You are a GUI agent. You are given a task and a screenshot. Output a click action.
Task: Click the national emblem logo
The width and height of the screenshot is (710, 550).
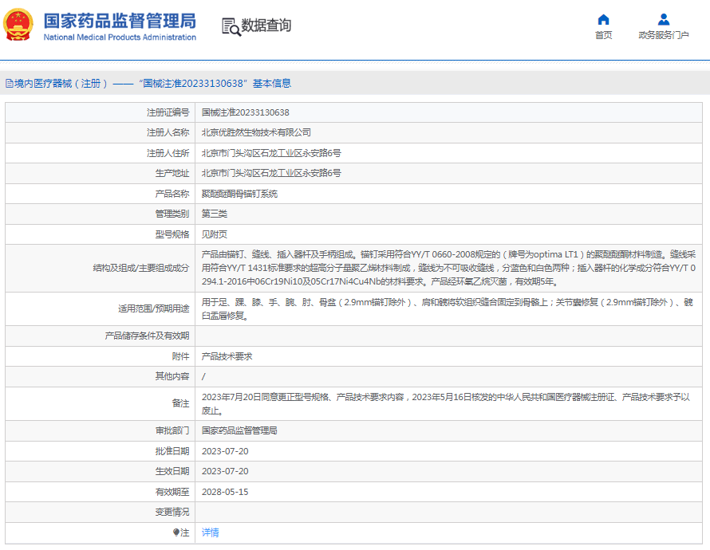click(x=18, y=25)
